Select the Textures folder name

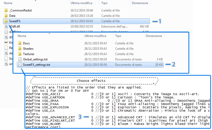pos(29,54)
